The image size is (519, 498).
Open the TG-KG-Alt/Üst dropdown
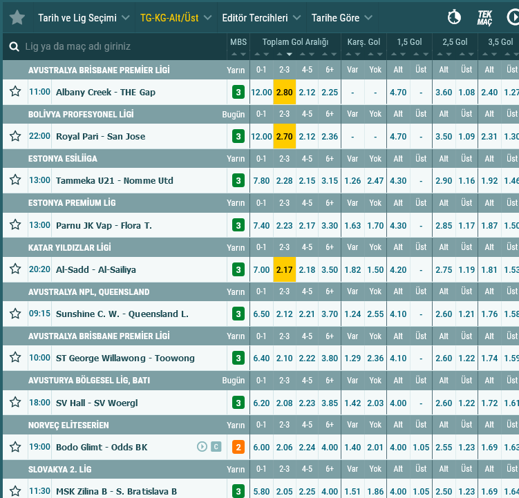[176, 18]
